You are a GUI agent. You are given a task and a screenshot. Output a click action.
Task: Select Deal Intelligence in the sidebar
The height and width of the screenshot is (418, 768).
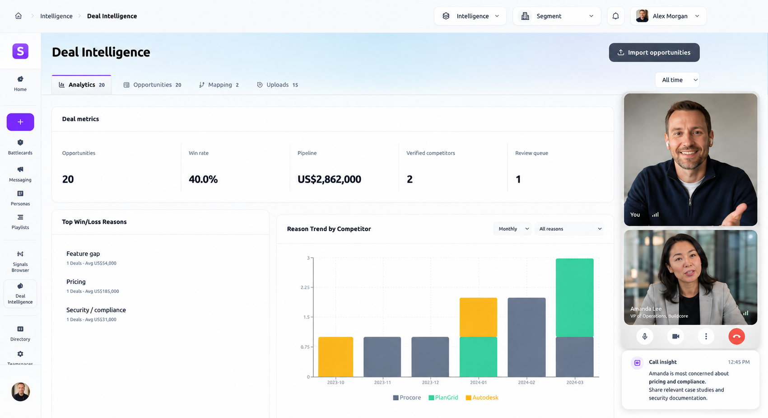click(x=20, y=294)
